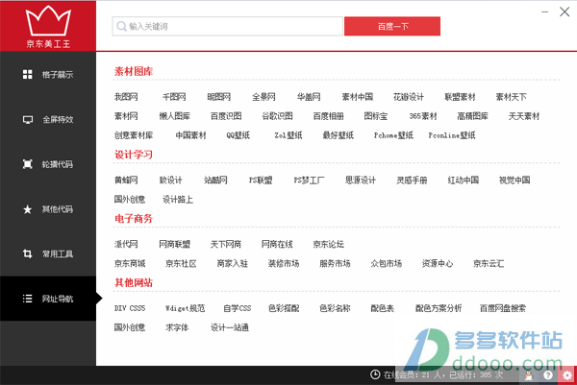Image resolution: width=577 pixels, height=385 pixels.
Task: Open 思源设计 link
Action: [x=361, y=180]
